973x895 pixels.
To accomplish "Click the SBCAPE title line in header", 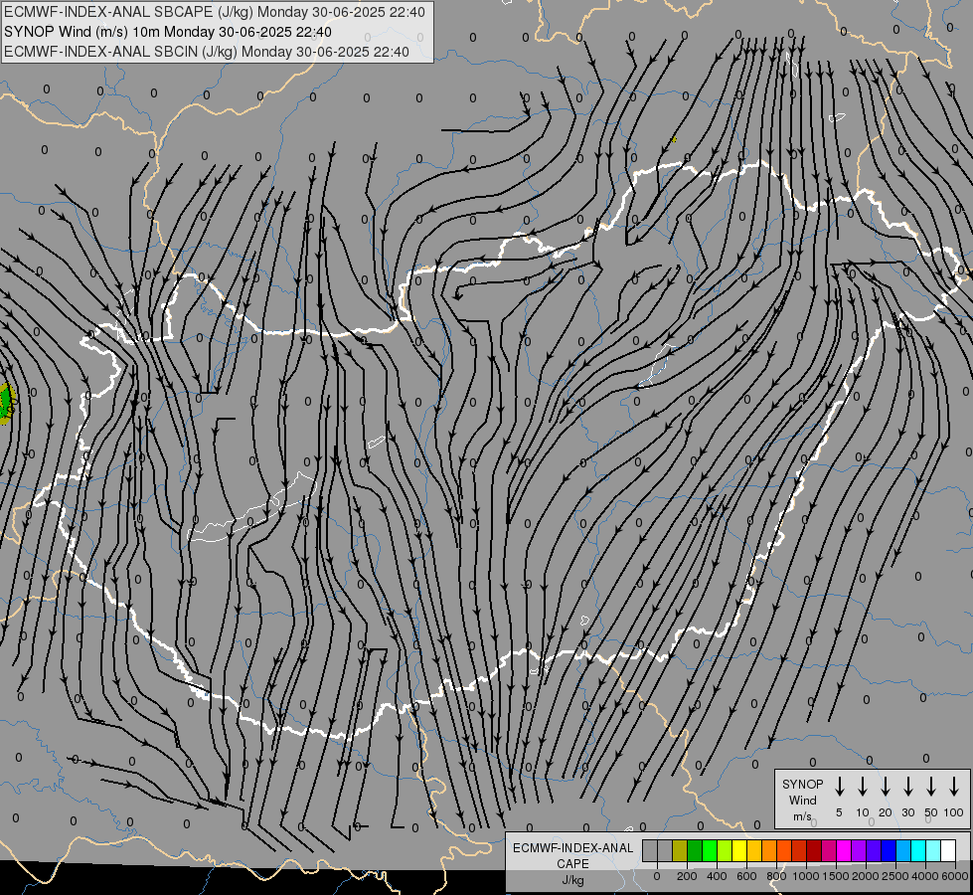I will 214,12.
